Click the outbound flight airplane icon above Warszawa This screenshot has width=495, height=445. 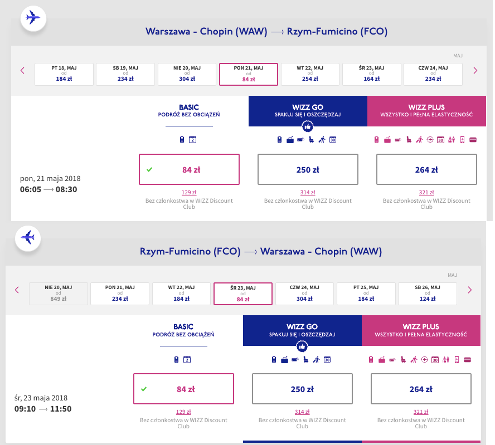33,18
